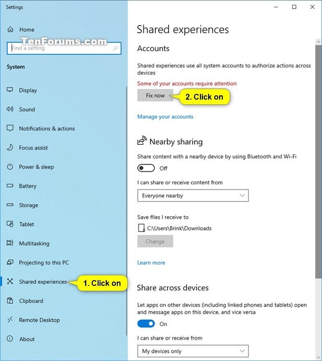322x361 pixels.
Task: Open Focus assist moon icon
Action: (x=10, y=147)
